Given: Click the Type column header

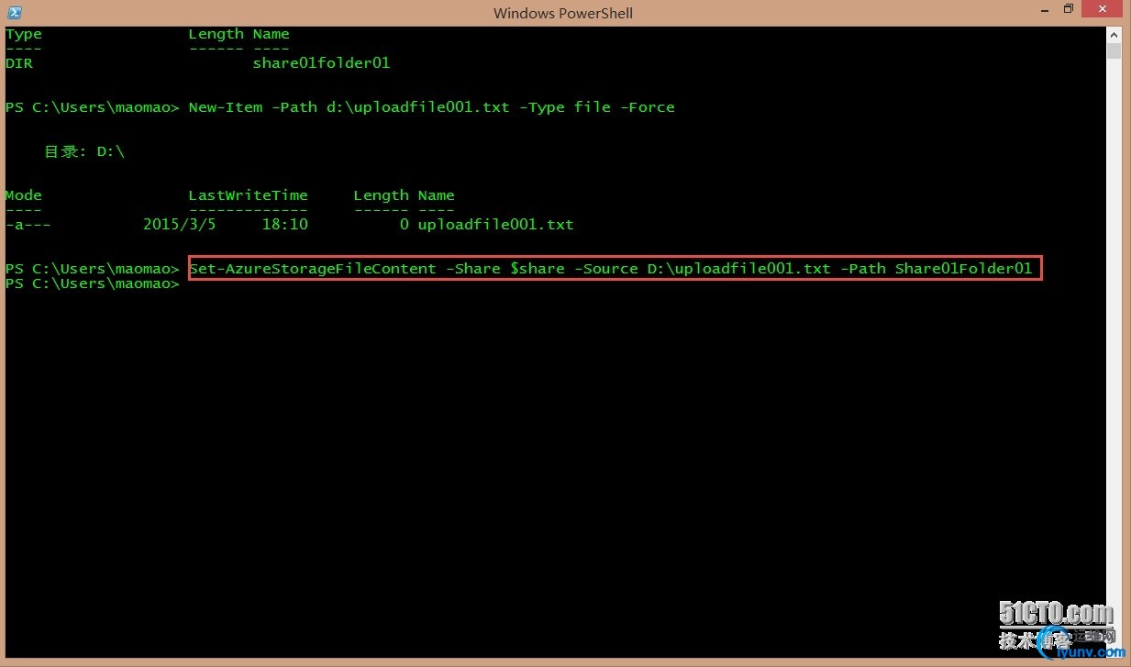Looking at the screenshot, I should (23, 34).
